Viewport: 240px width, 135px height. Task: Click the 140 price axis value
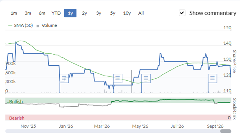(x=227, y=43)
